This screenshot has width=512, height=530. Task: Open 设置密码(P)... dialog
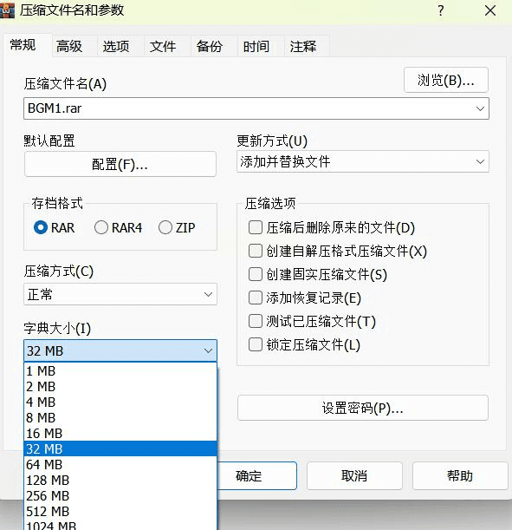point(363,408)
